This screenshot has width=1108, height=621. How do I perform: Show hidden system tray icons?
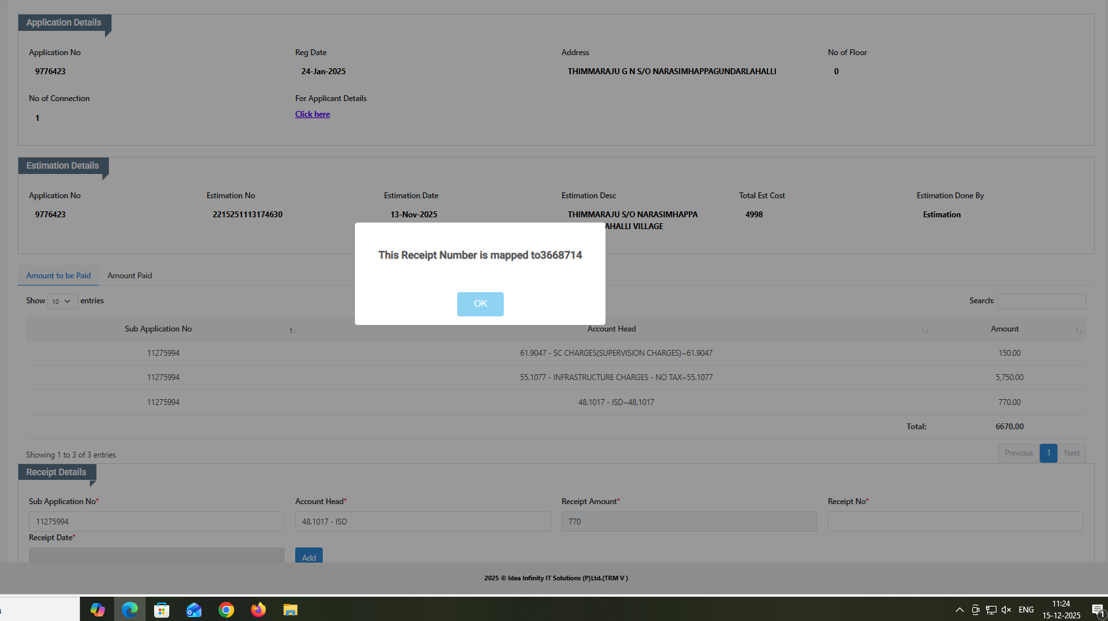(x=960, y=610)
